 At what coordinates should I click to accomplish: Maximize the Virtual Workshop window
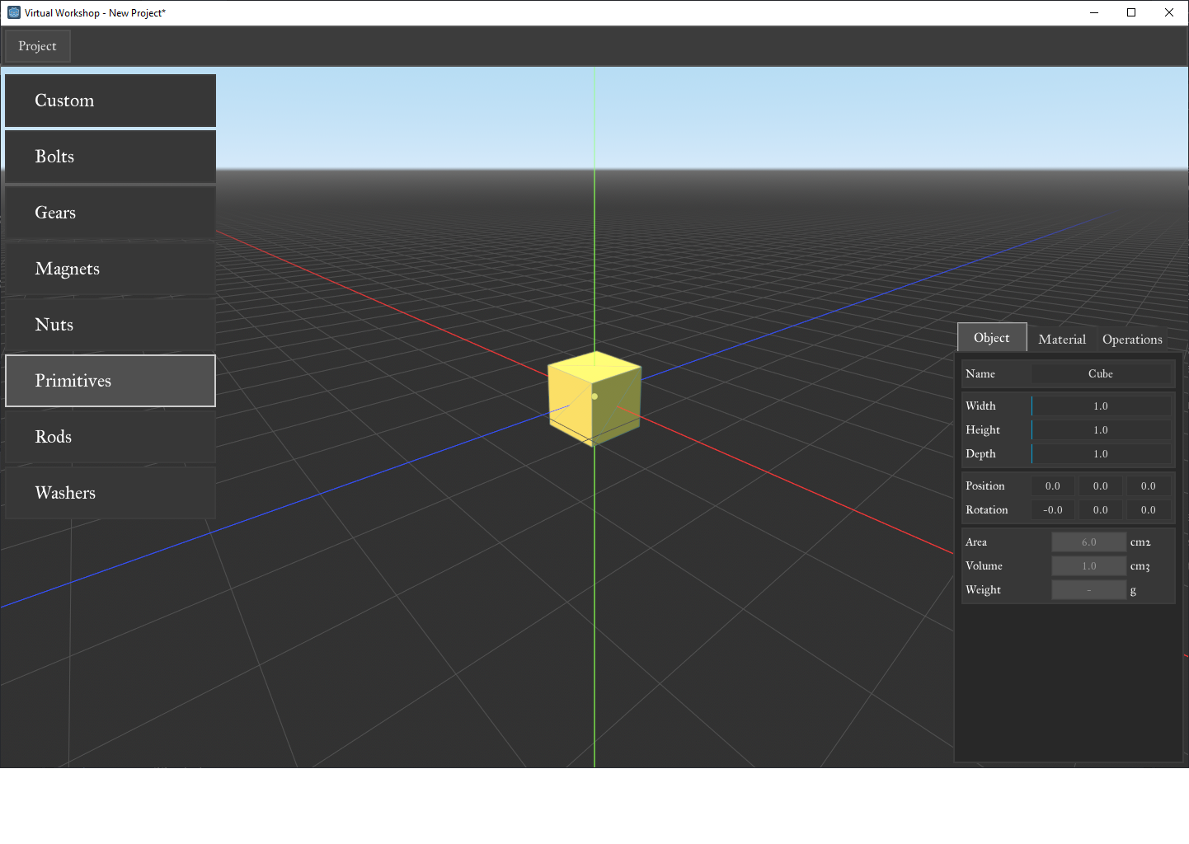coord(1131,12)
